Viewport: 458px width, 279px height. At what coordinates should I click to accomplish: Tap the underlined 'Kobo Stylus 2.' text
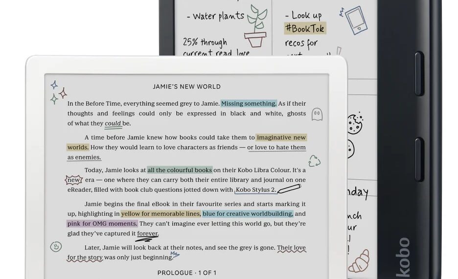click(255, 190)
